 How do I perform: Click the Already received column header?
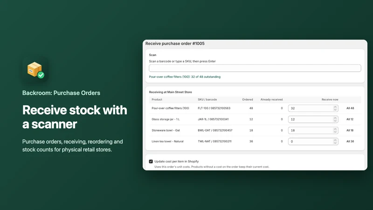coord(271,99)
